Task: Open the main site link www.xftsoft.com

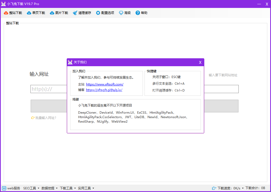Action: point(105,84)
